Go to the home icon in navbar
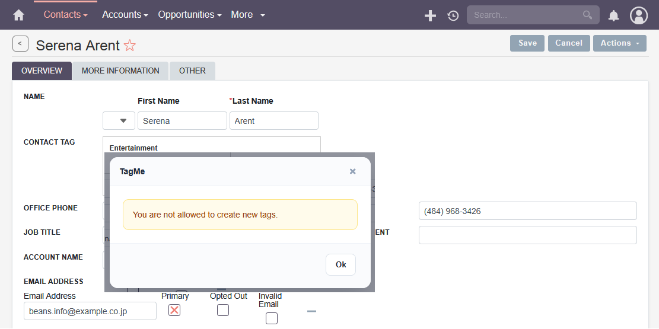 (18, 15)
